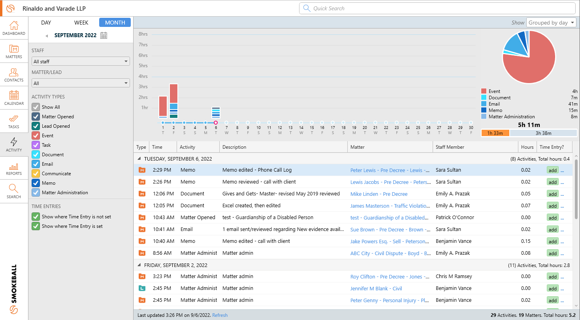This screenshot has width=580, height=320.
Task: Click the Quick Search magnifier icon
Action: (x=307, y=8)
